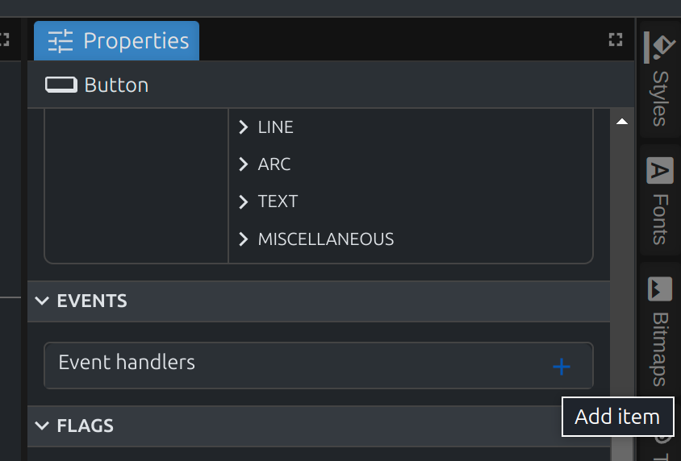Image resolution: width=681 pixels, height=461 pixels.
Task: Open the Fonts side tab label
Action: coord(660,218)
